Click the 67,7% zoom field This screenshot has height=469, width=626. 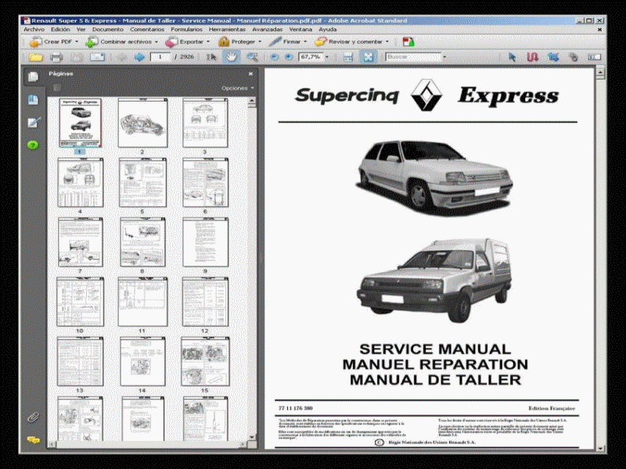pos(311,57)
